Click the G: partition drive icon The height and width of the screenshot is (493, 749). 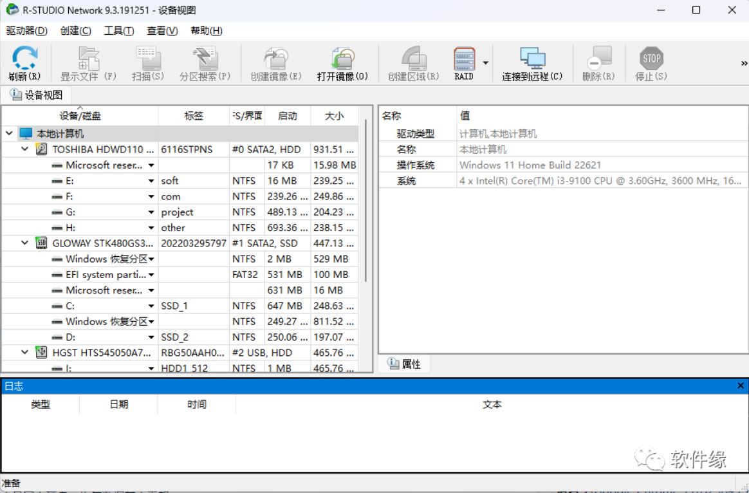[57, 212]
